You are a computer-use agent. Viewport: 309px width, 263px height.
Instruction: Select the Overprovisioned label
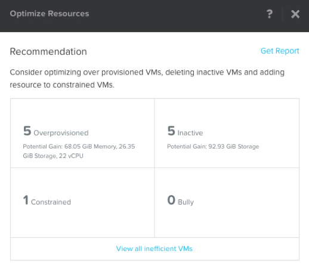(61, 133)
